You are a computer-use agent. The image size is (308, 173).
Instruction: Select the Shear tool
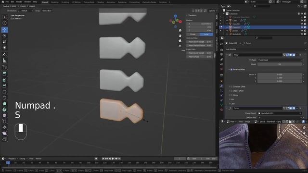pos(4,133)
